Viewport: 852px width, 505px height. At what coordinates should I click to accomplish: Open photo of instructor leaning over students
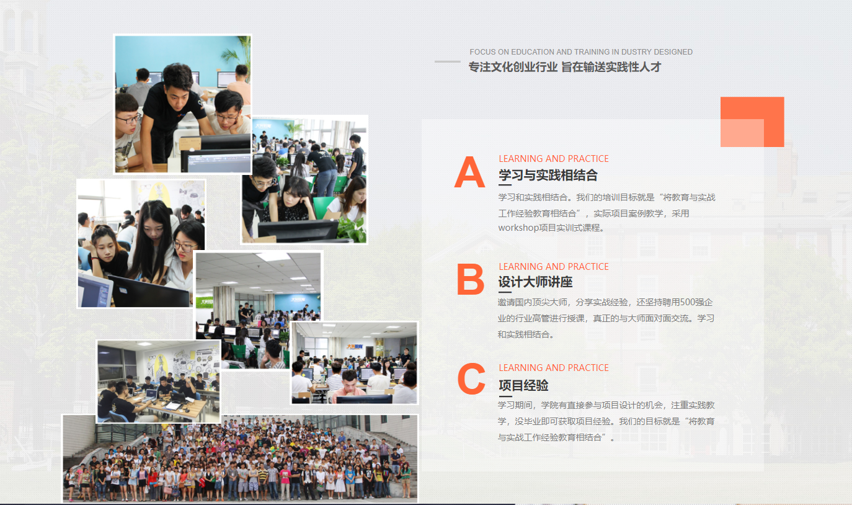[182, 104]
